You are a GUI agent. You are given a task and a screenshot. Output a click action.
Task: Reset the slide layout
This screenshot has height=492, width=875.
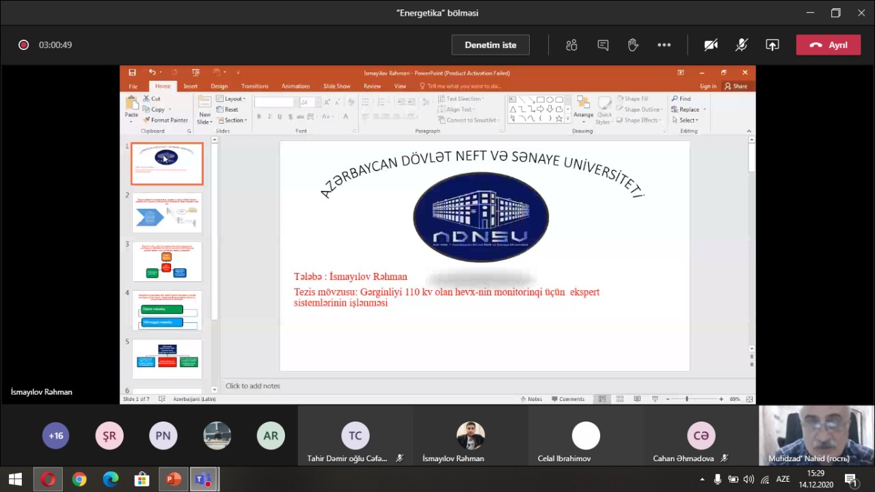[x=228, y=109]
